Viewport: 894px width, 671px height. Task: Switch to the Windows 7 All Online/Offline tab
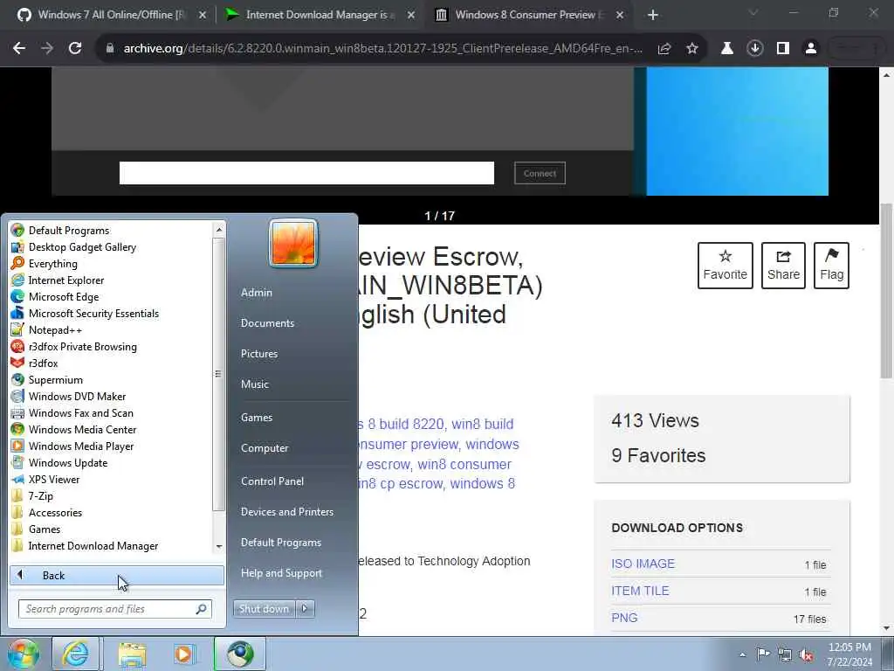tap(111, 15)
